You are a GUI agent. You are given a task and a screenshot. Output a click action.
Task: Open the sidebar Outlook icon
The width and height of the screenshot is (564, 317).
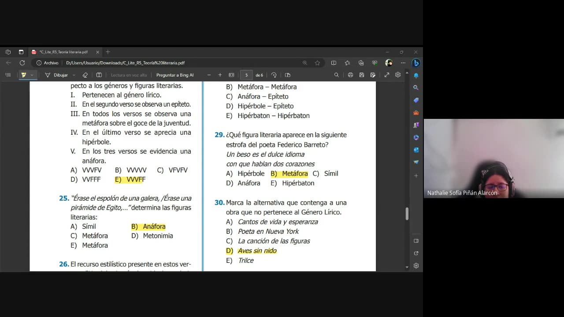[x=416, y=150]
